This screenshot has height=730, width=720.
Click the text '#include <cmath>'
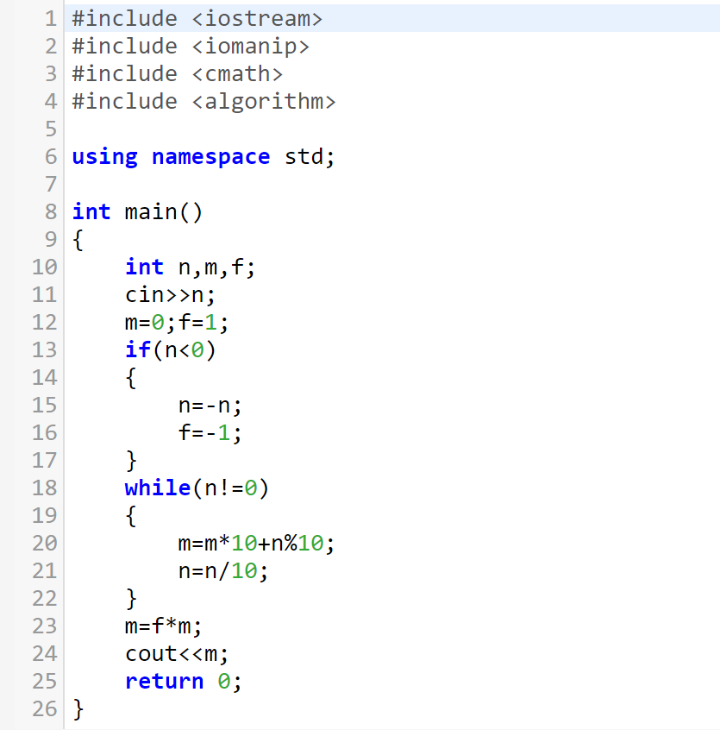click(178, 74)
